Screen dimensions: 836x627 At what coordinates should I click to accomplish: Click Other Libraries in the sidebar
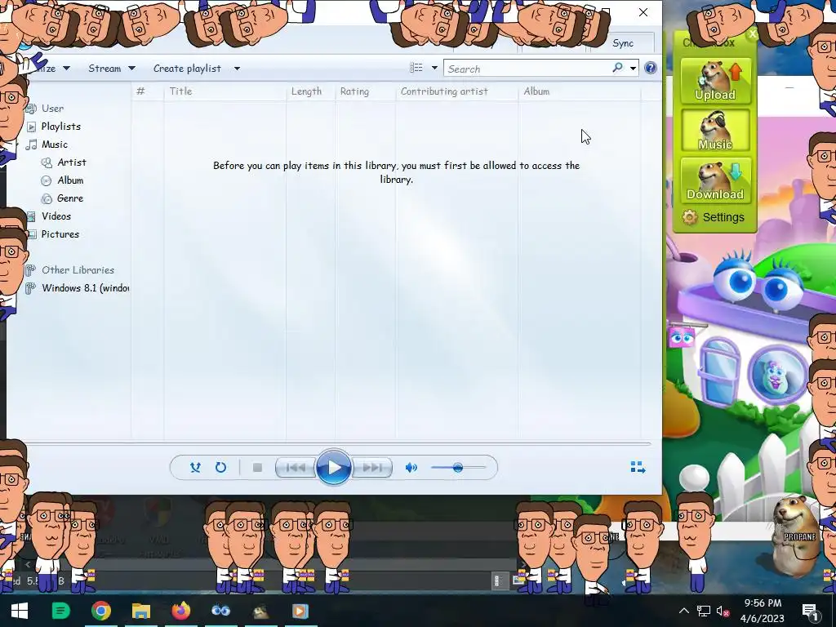point(78,270)
